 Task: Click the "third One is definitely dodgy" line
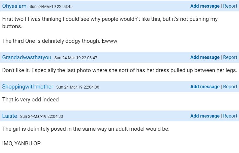click(x=60, y=41)
